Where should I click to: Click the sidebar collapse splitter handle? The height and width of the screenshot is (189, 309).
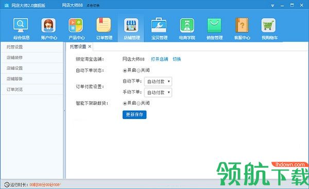[64, 111]
